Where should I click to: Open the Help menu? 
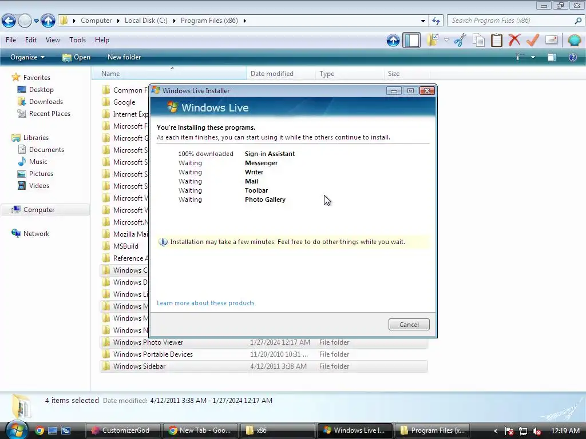tap(102, 40)
